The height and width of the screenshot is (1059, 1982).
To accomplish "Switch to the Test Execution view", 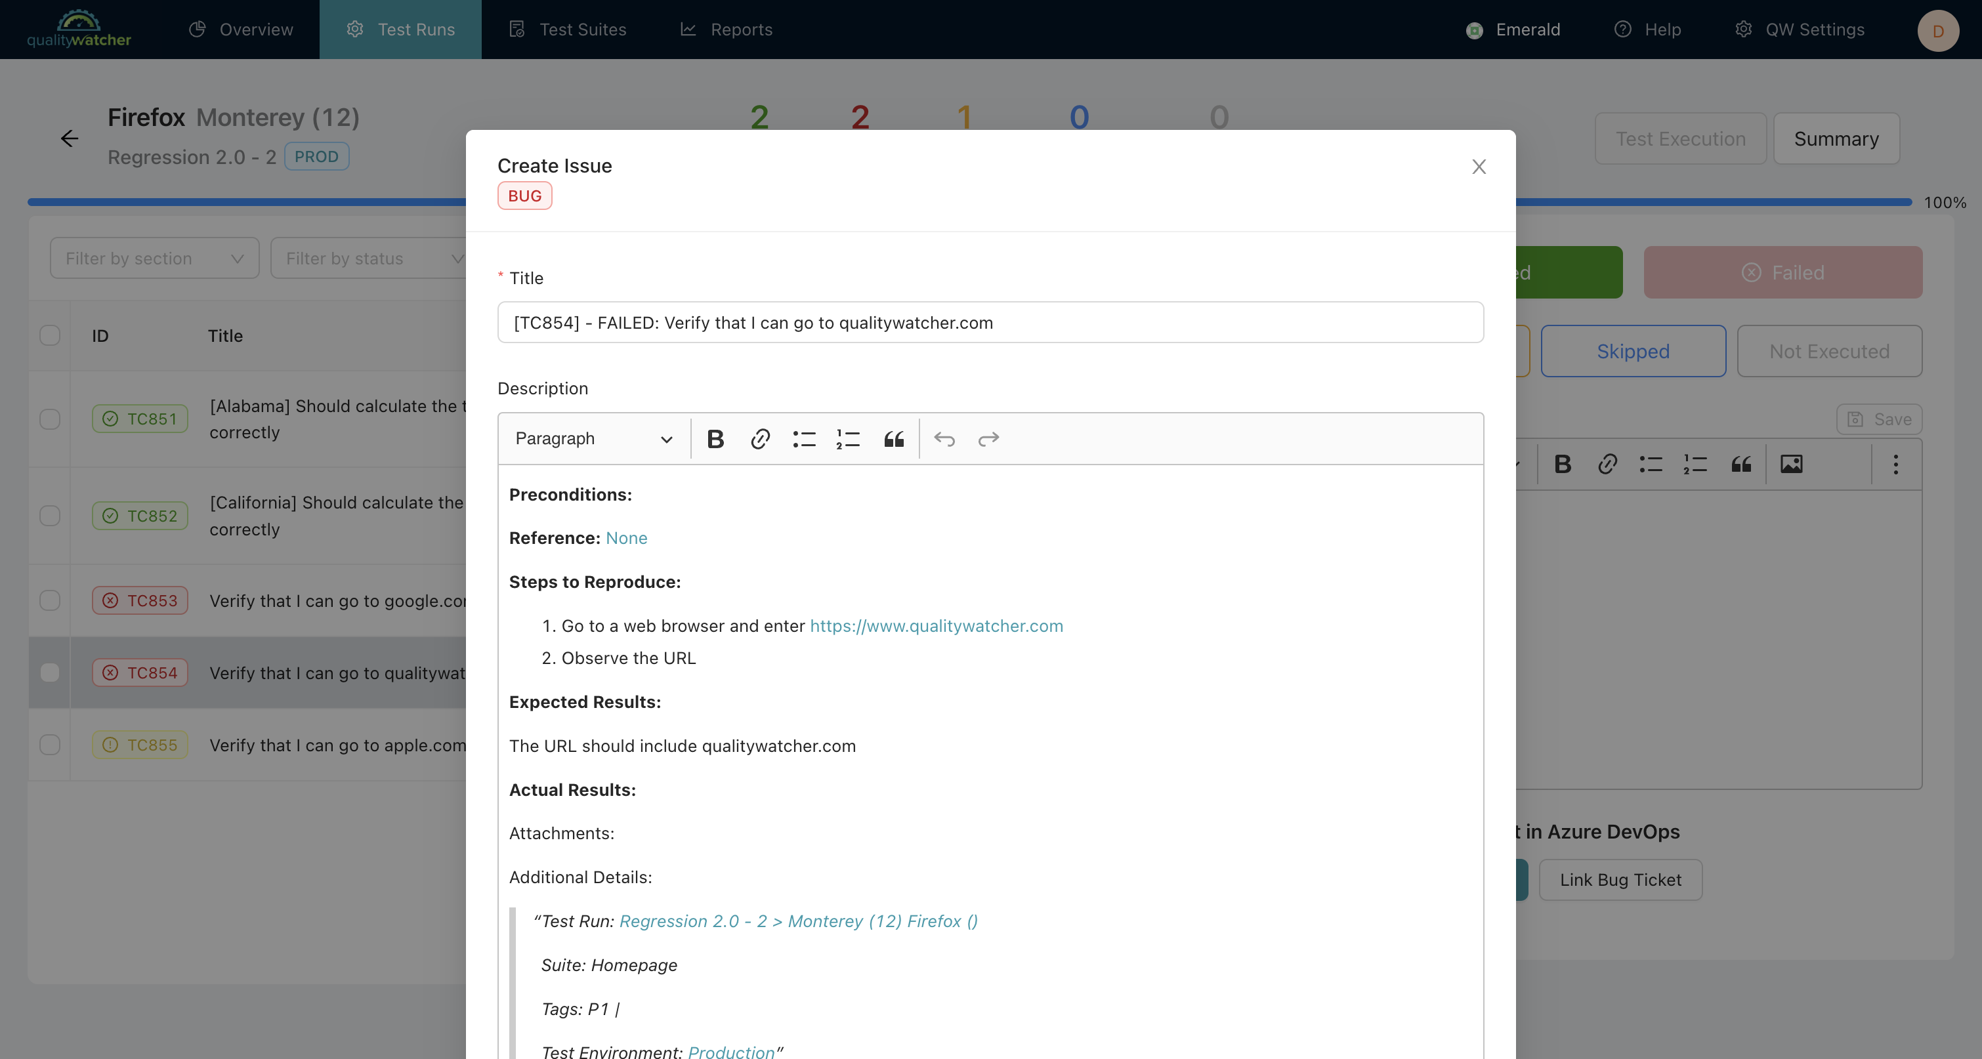I will click(x=1680, y=138).
